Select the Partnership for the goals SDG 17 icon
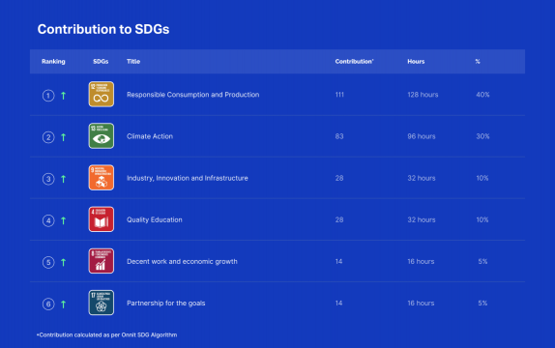Screen dimensions: 555x348 tap(102, 303)
